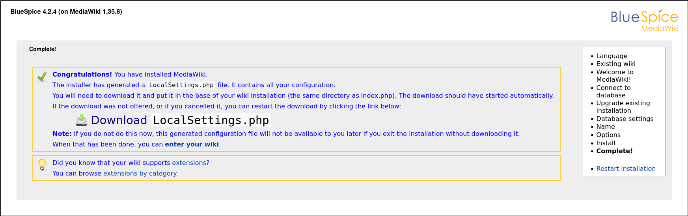Click the green checkmark success icon

click(x=42, y=76)
